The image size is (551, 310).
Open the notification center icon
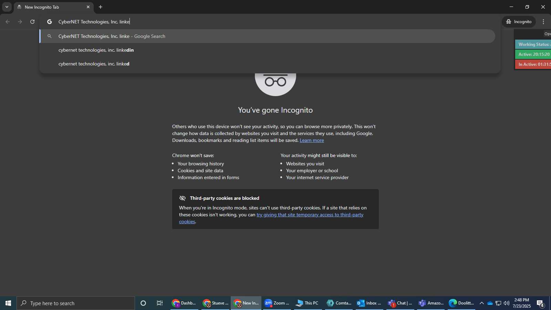(x=540, y=303)
